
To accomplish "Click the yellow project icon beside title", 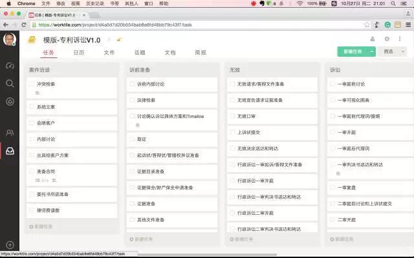I will (x=32, y=40).
